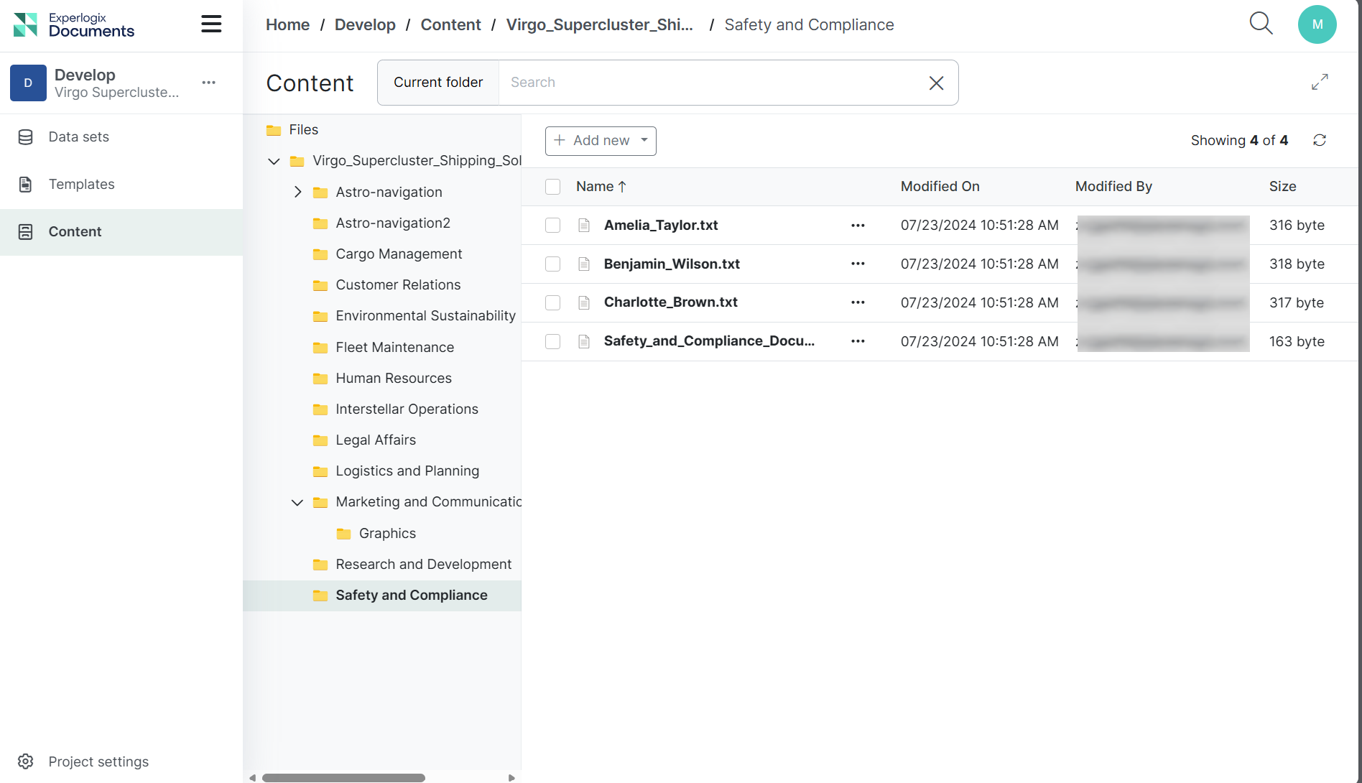Image resolution: width=1362 pixels, height=783 pixels.
Task: Click the expand fullscreen arrows icon
Action: [1320, 82]
